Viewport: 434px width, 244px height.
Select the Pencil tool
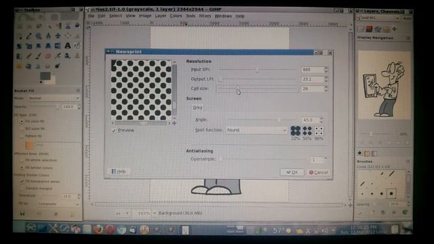29,56
